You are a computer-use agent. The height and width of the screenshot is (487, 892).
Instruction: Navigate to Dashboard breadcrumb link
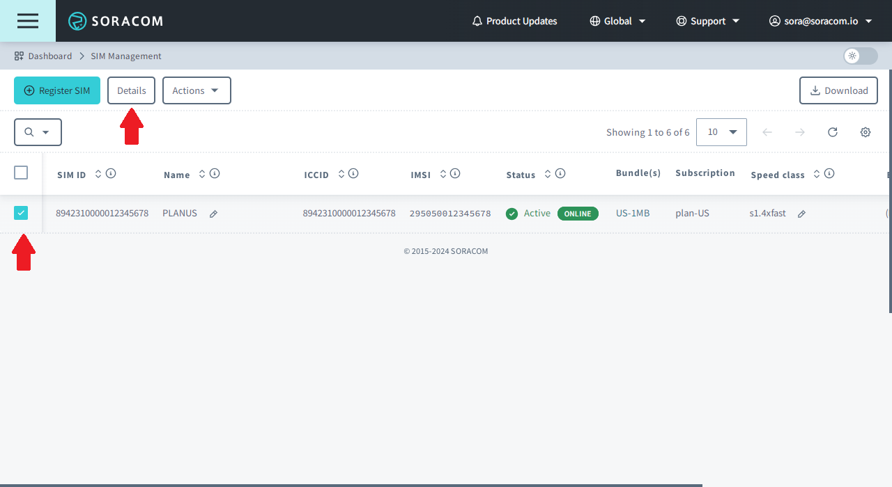(x=49, y=56)
